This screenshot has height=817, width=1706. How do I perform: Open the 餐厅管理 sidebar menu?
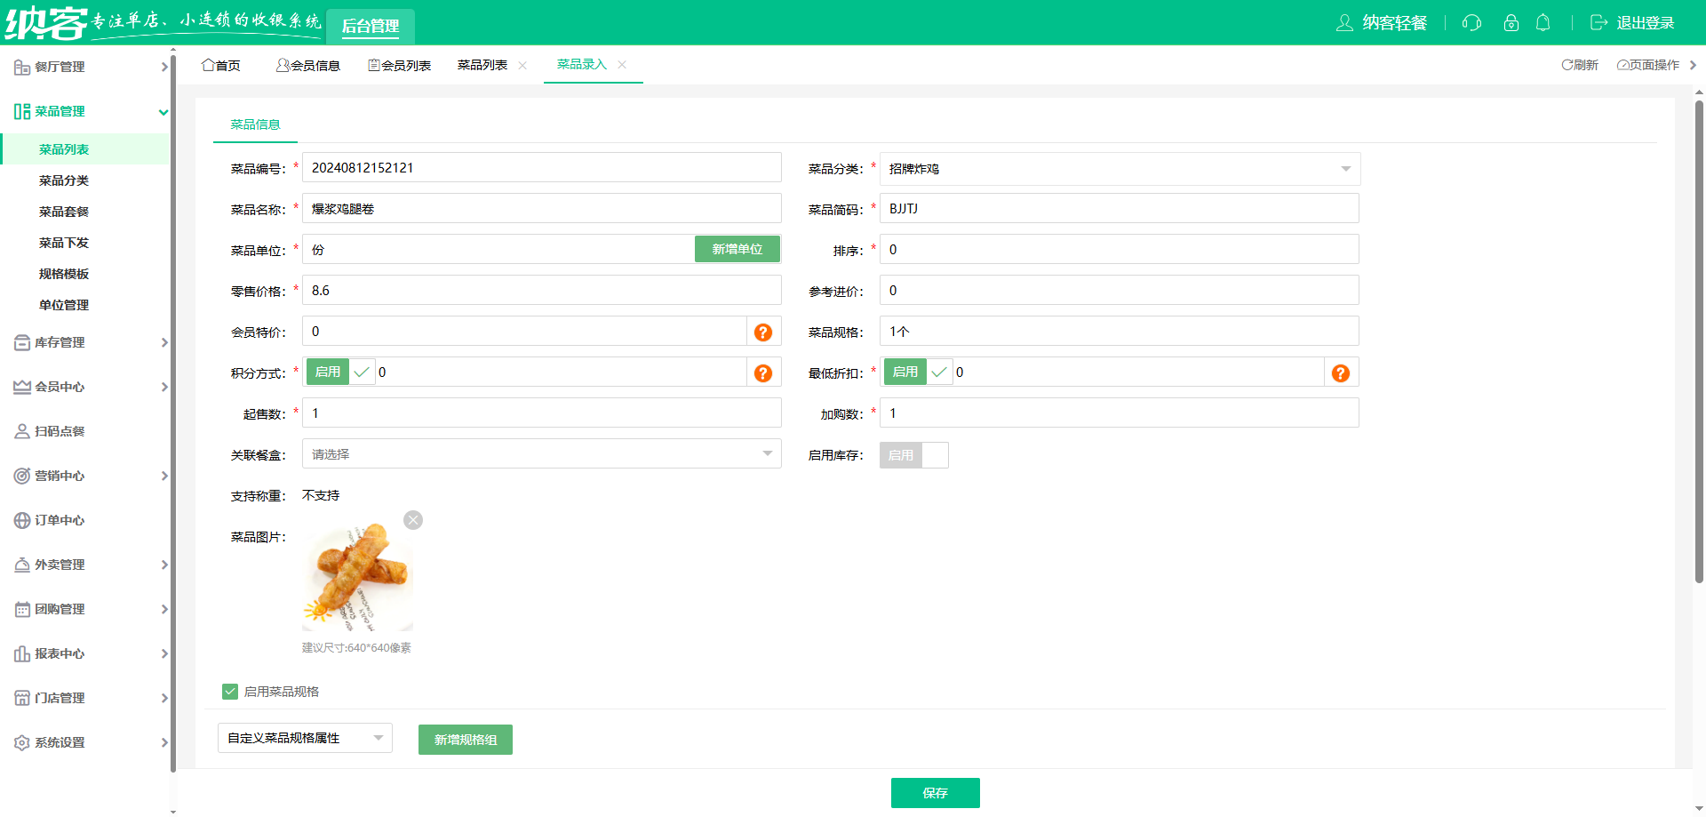coord(62,67)
